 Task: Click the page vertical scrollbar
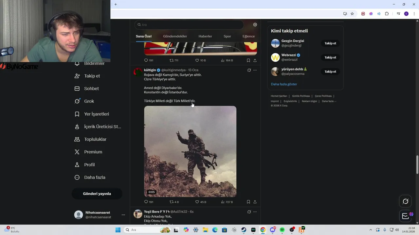pyautogui.click(x=417, y=165)
